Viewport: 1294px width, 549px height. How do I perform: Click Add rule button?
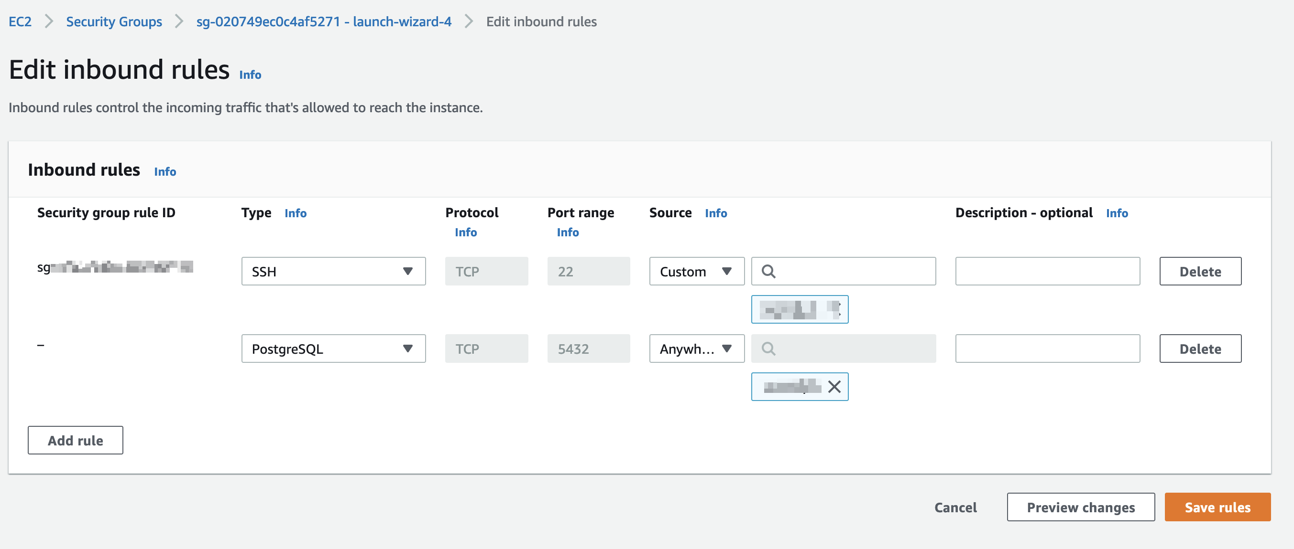[x=76, y=440]
